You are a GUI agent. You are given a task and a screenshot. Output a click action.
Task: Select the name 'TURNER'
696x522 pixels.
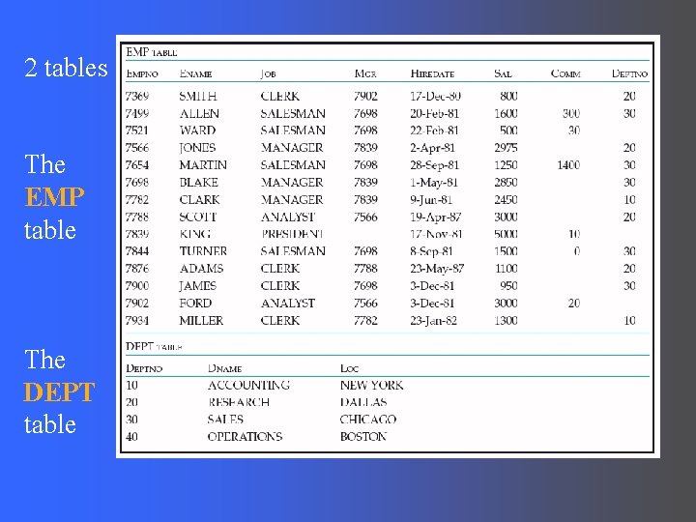(203, 251)
